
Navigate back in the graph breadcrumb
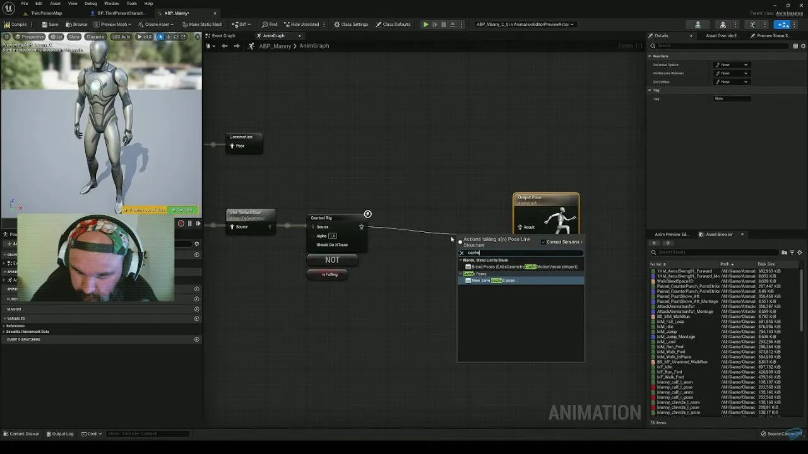click(224, 46)
